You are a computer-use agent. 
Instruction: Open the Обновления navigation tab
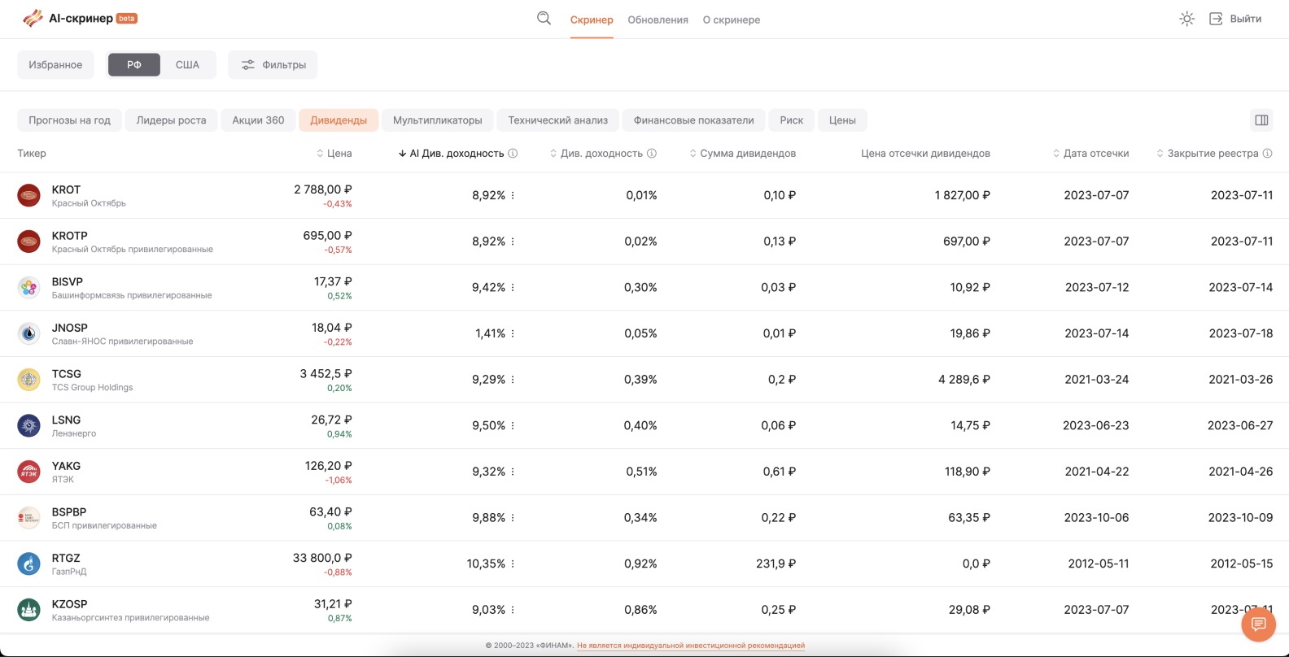point(658,20)
